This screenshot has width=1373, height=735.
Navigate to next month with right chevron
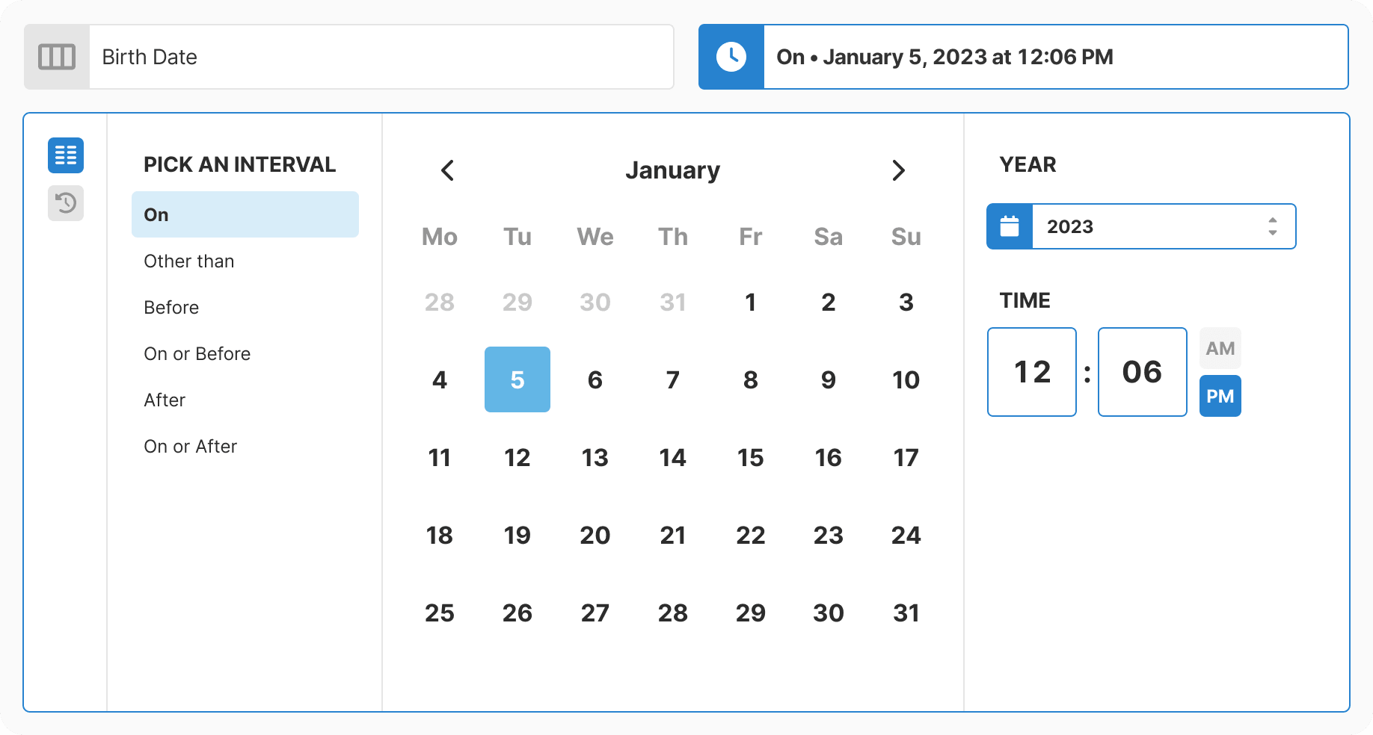click(x=899, y=170)
